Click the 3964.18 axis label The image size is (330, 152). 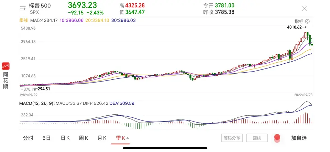click(x=27, y=41)
